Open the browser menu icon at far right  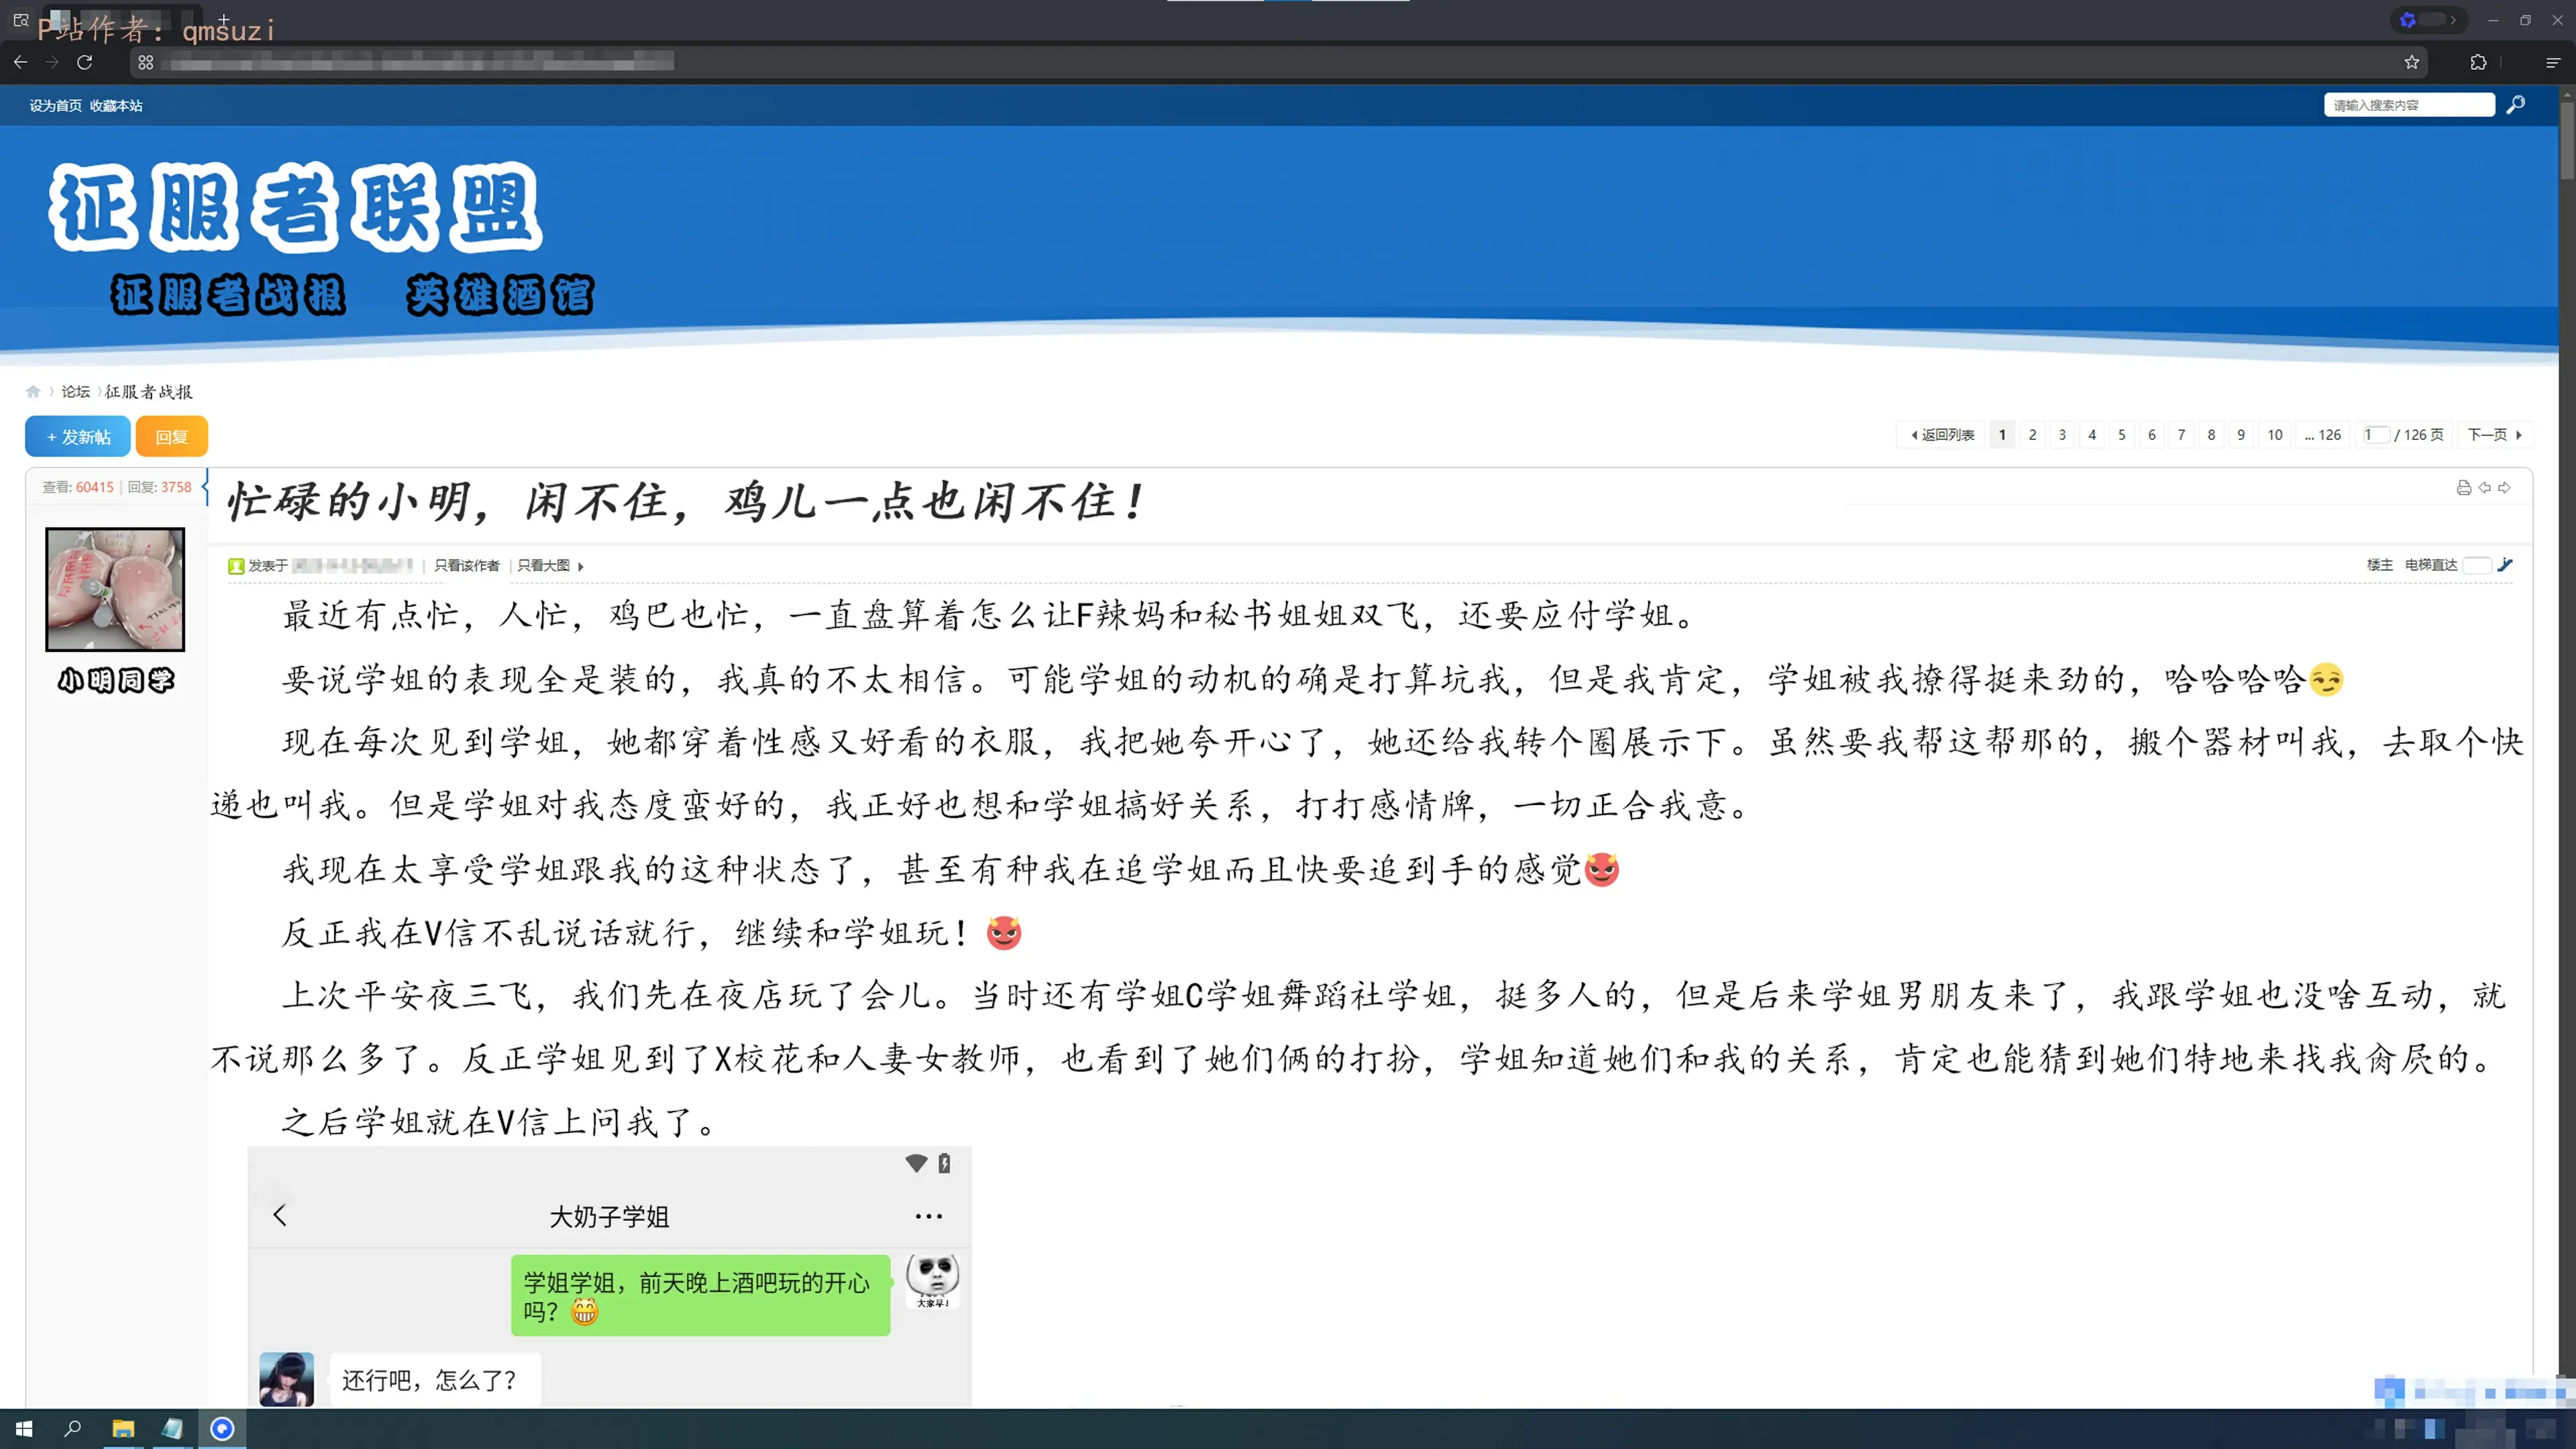tap(2553, 62)
